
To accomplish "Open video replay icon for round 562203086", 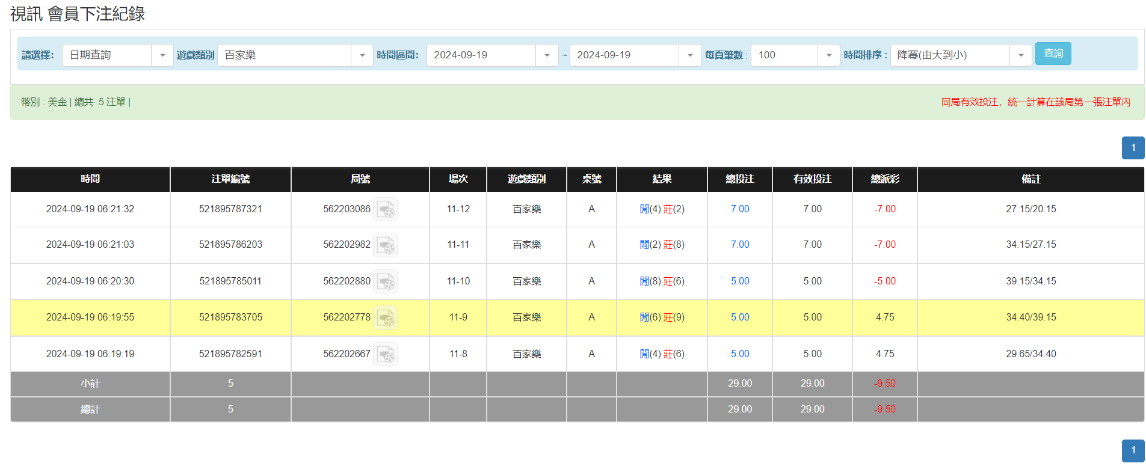I will [385, 209].
